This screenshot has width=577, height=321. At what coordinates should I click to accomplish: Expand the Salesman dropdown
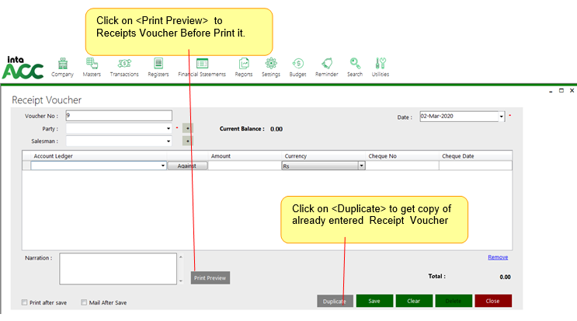tap(169, 141)
